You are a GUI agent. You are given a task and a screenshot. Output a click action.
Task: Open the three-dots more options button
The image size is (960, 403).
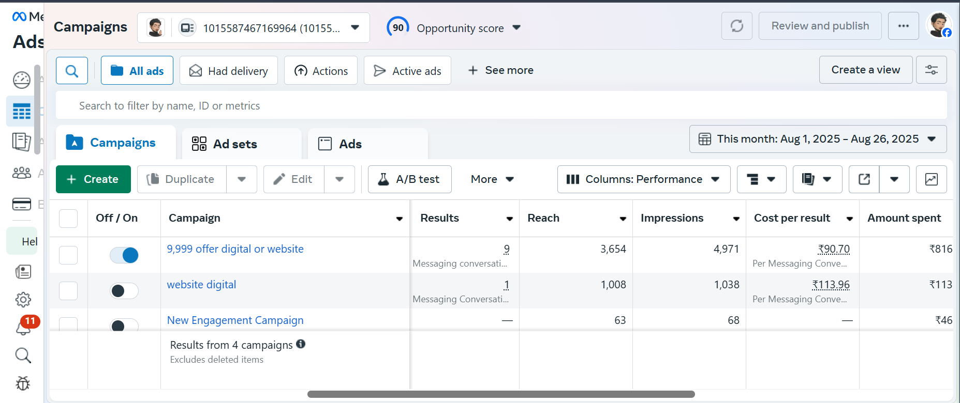coord(903,26)
